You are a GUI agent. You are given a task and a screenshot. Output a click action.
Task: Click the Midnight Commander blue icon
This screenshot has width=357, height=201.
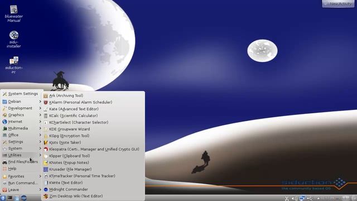[x=46, y=190]
